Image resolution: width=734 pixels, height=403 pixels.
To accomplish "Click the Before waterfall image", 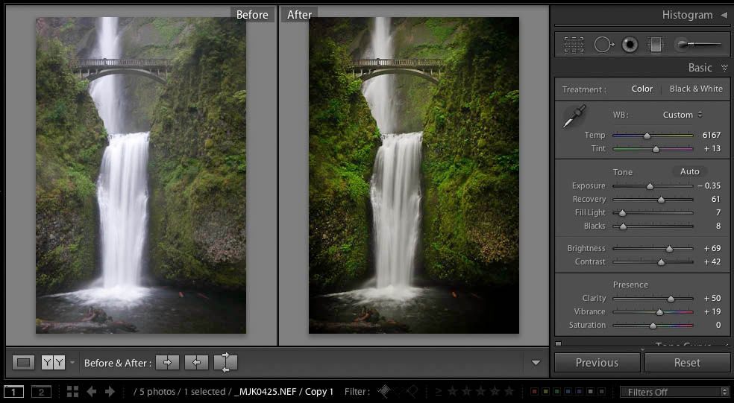I will [141, 175].
